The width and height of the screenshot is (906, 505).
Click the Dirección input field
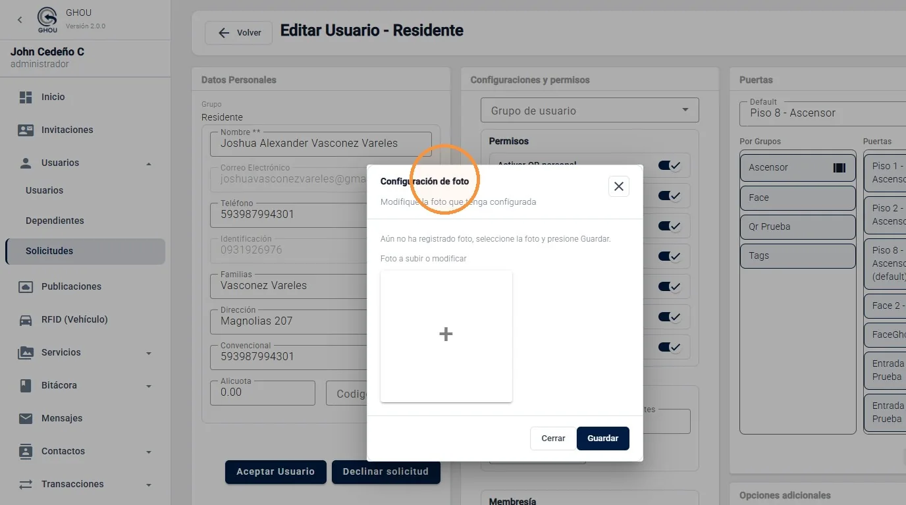pos(288,321)
